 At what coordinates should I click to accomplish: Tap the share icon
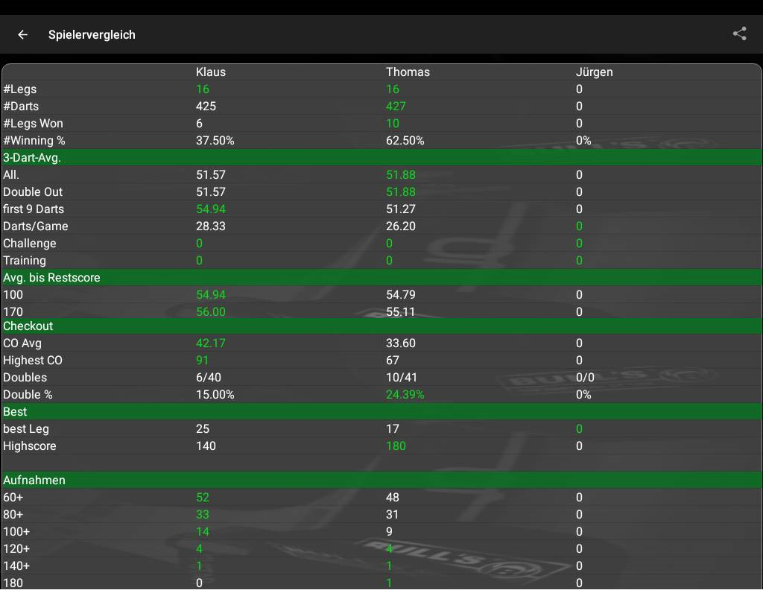739,34
